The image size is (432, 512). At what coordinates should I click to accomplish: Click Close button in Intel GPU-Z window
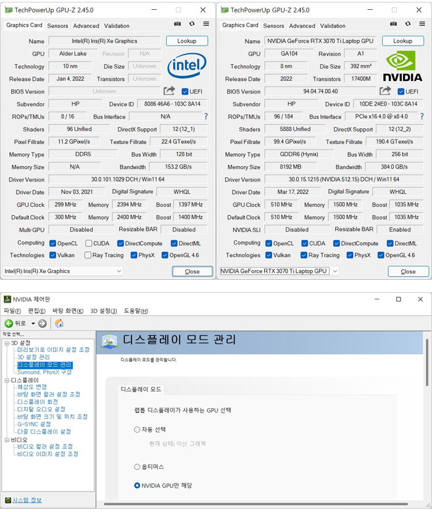192,271
